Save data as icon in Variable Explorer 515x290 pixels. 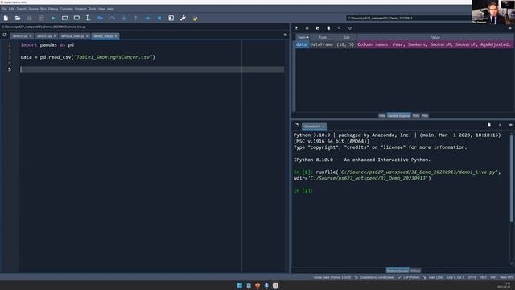(318, 28)
